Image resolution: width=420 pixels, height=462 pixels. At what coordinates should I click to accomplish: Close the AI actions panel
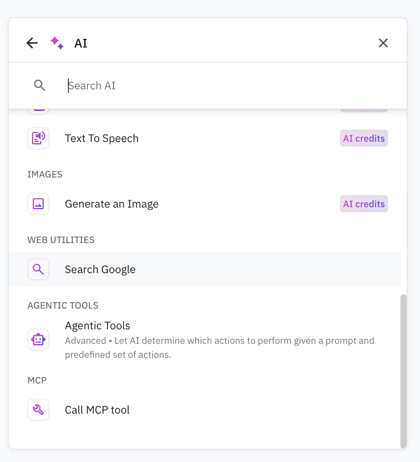[383, 43]
